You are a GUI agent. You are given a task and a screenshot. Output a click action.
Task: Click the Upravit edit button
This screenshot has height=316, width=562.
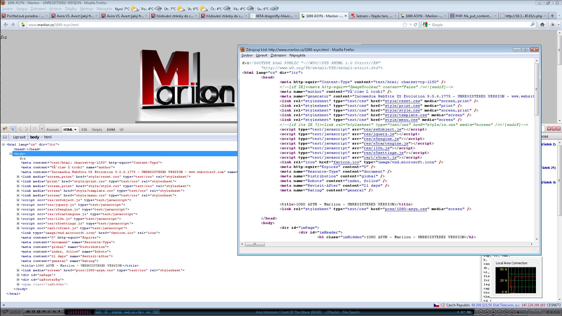point(19,137)
